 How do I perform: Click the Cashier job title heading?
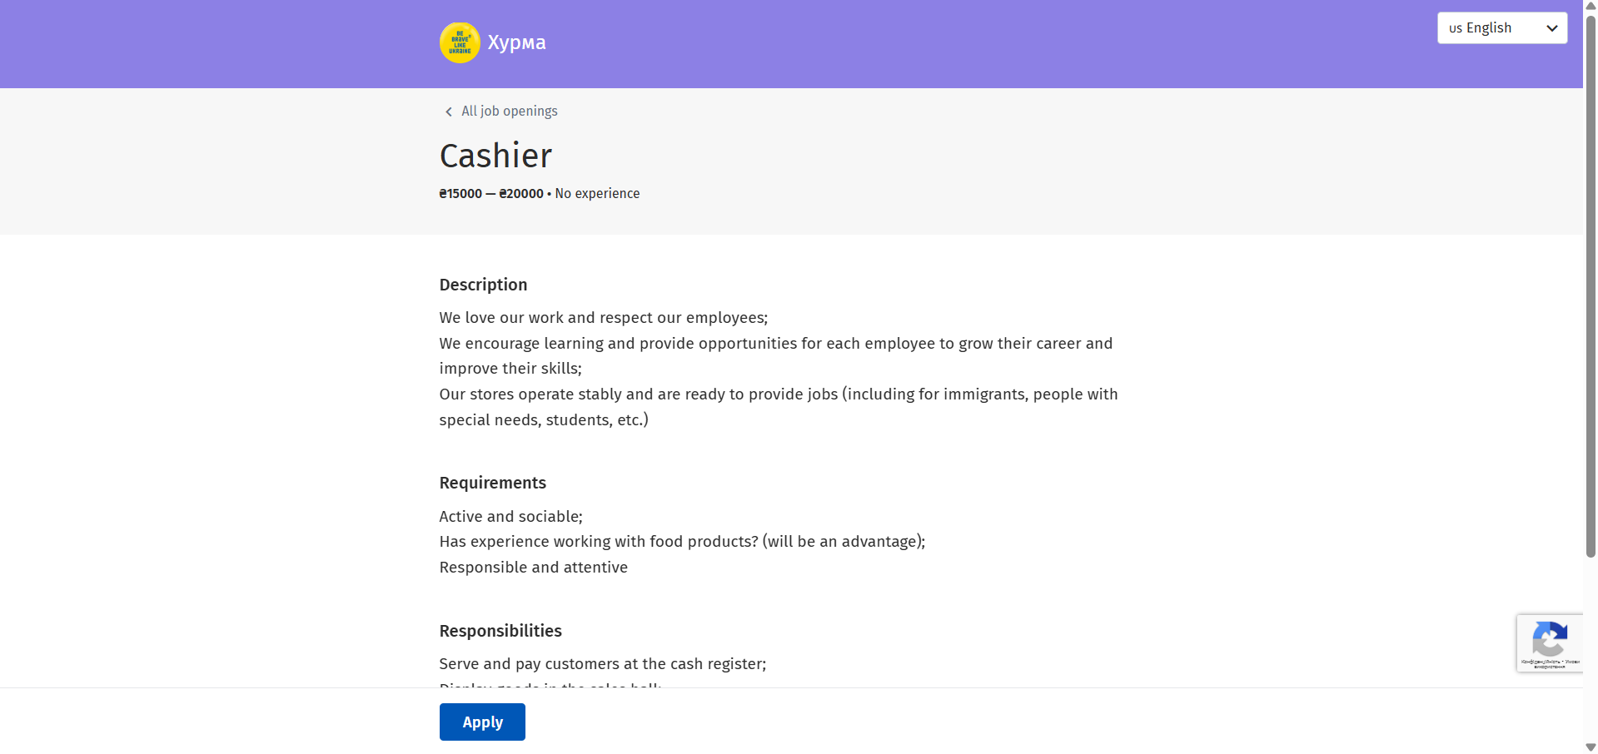pos(495,156)
